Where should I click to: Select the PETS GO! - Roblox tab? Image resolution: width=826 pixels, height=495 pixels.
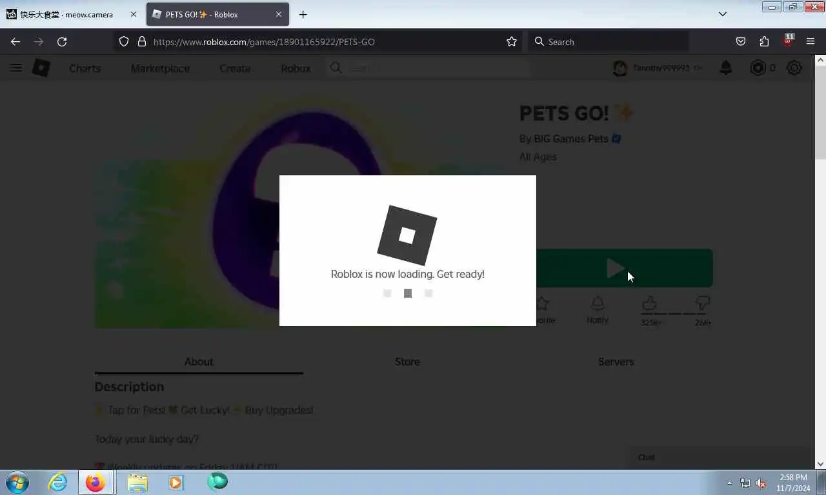(x=217, y=14)
